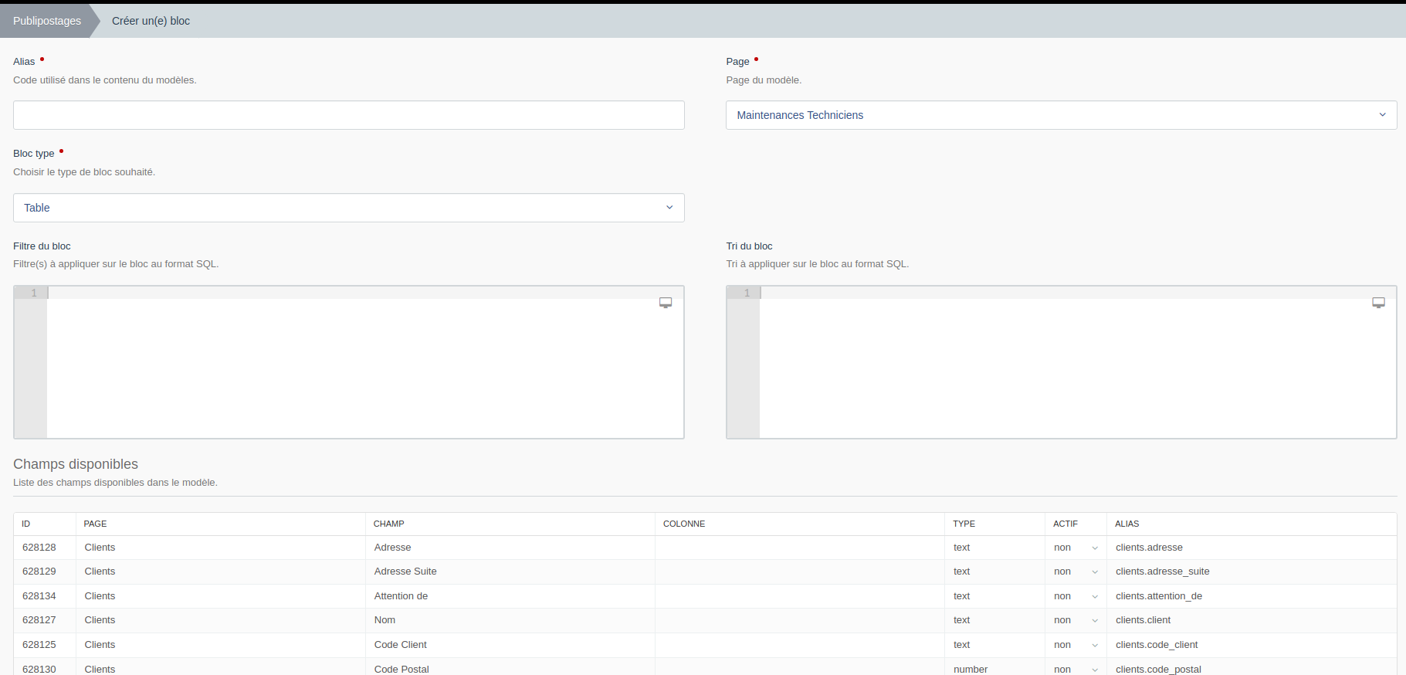Open the Page dropdown showing Maintenances Techniciens
The image size is (1406, 675).
(1061, 115)
